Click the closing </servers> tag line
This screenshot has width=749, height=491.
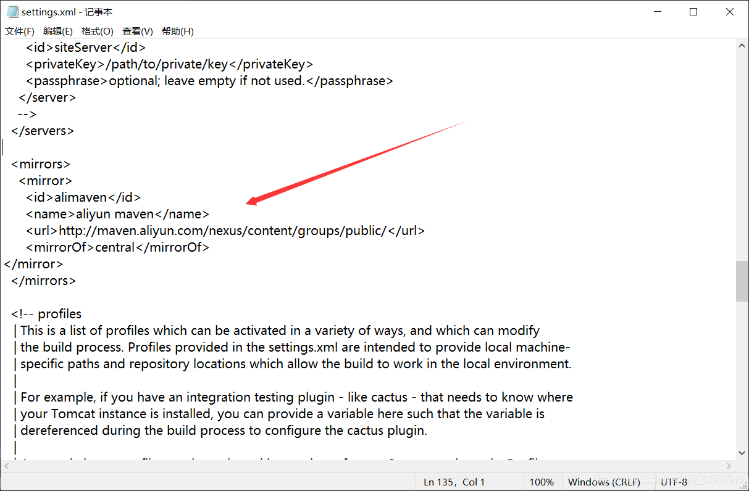click(43, 131)
